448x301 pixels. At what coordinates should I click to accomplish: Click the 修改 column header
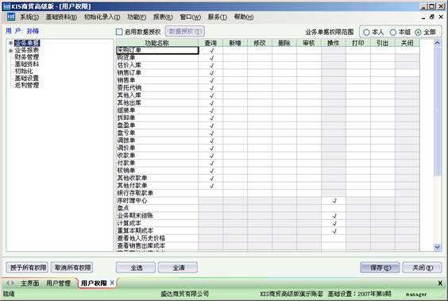click(260, 43)
